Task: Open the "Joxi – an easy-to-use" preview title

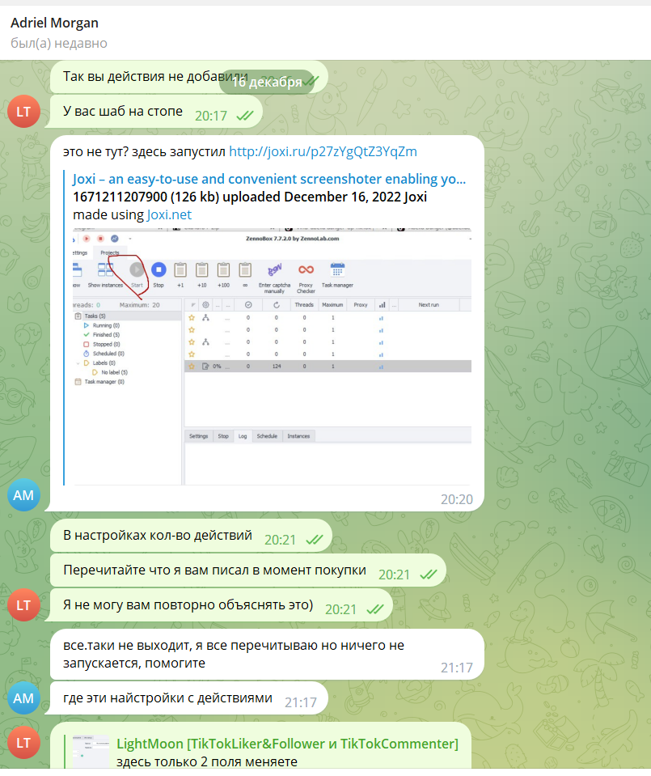Action: click(269, 179)
